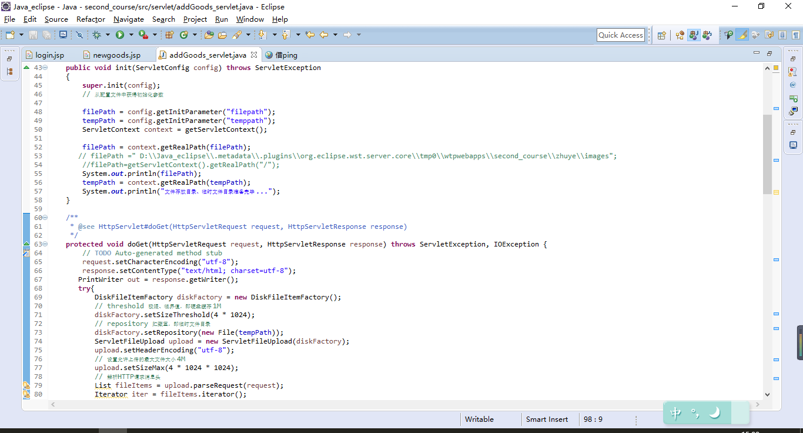The image size is (803, 433).
Task: Click the New file wizard icon
Action: click(x=10, y=35)
